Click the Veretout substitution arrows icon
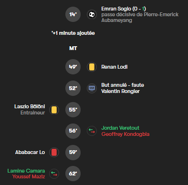This screenshot has height=185, width=188. (x=92, y=131)
